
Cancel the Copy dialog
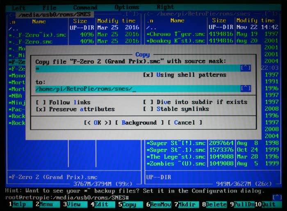click(x=185, y=123)
